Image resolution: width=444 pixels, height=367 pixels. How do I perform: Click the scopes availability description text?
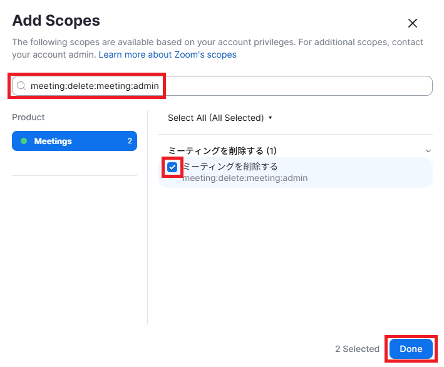(x=213, y=42)
